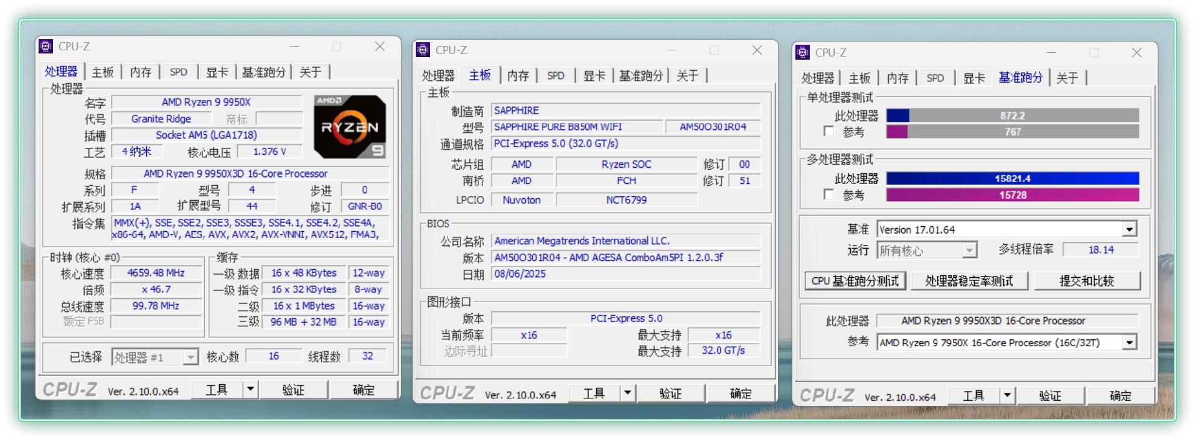This screenshot has width=1195, height=440.
Task: Open 关于 tab in the mainboard window
Action: pos(688,76)
